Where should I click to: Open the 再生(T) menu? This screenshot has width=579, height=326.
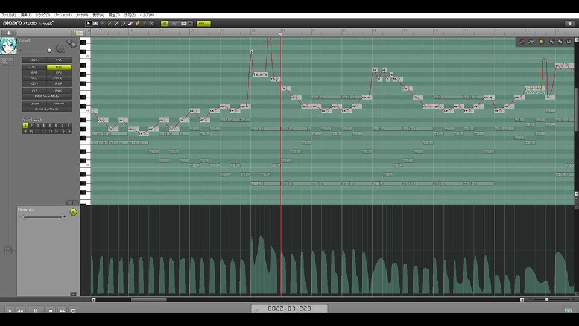click(x=114, y=15)
